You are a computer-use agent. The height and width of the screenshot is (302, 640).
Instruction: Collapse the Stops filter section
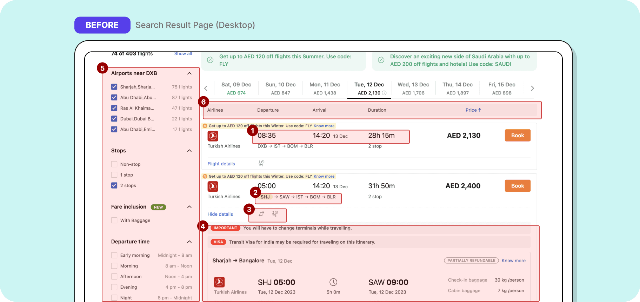(189, 151)
